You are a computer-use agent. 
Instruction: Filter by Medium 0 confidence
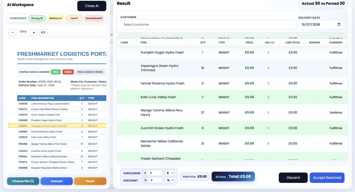tap(56, 18)
